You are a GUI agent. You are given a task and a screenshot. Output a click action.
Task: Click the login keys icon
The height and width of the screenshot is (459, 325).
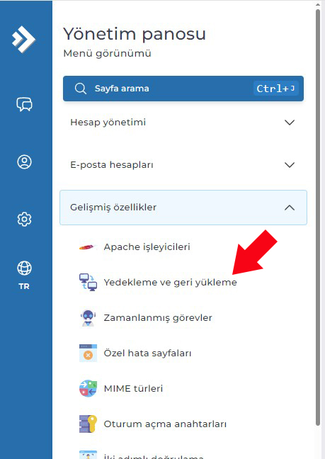pos(88,424)
